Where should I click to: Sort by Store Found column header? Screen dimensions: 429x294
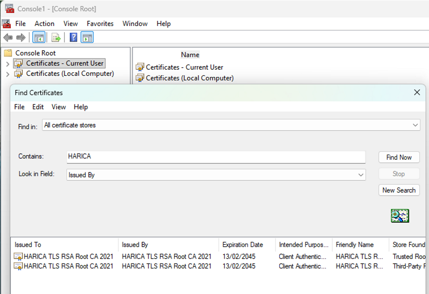tap(407, 245)
